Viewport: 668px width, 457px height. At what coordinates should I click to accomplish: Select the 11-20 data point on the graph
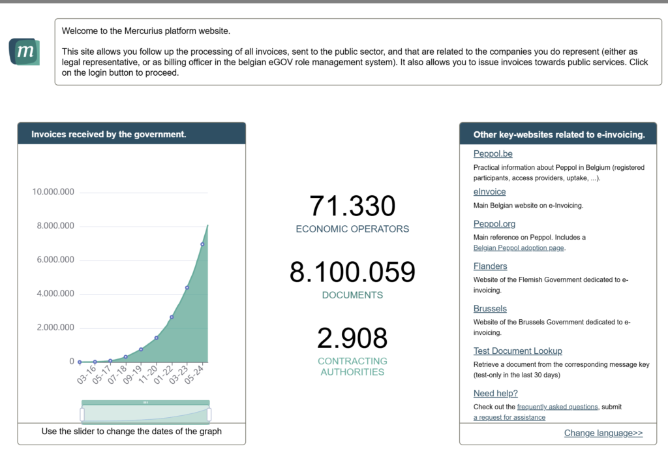(157, 338)
